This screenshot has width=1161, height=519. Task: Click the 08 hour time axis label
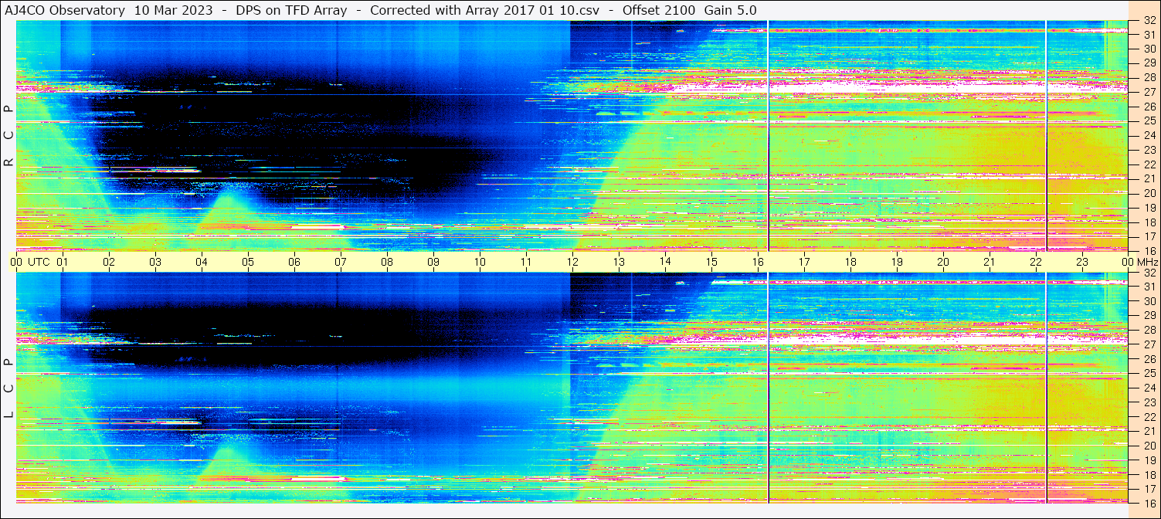387,262
